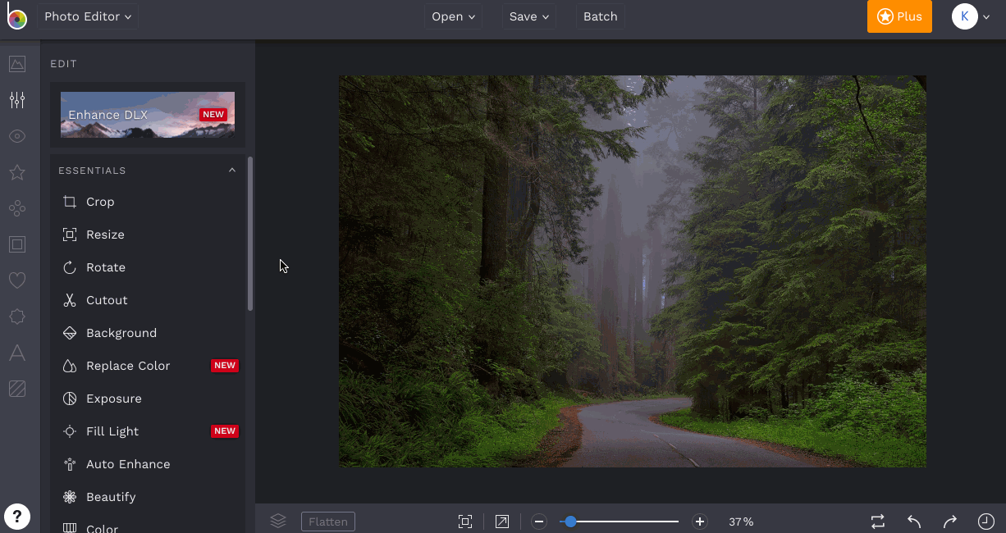This screenshot has width=1006, height=533.
Task: Select the Beautify tool
Action: (148, 497)
